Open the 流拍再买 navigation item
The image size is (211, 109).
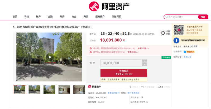click(116, 17)
